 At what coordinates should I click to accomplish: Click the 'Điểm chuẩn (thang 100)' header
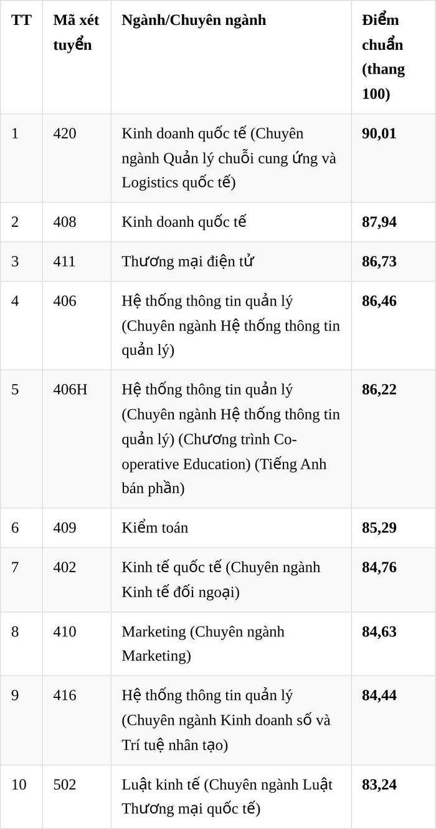tap(393, 57)
